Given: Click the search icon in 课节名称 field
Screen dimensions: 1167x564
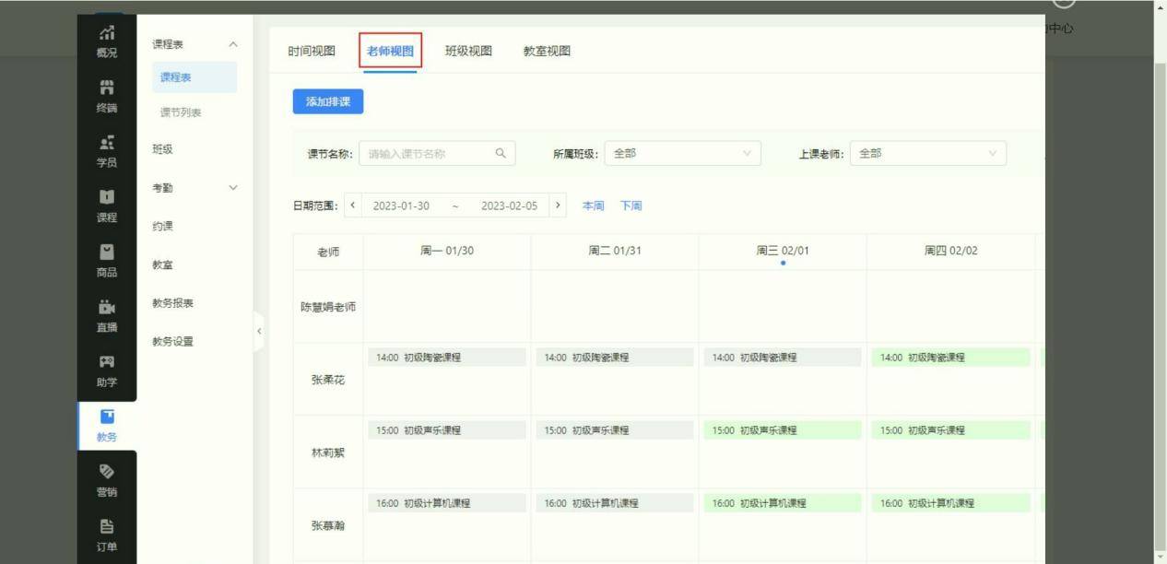Looking at the screenshot, I should click(x=501, y=154).
